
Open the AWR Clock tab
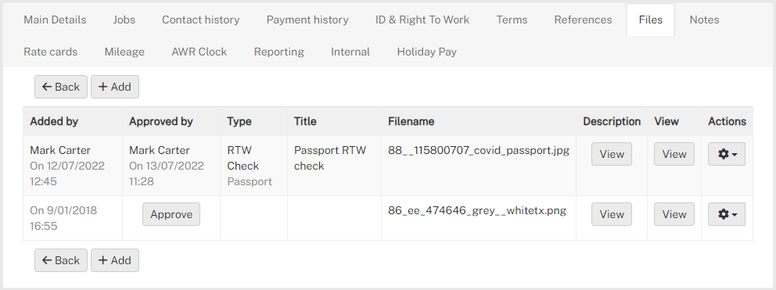tap(199, 52)
